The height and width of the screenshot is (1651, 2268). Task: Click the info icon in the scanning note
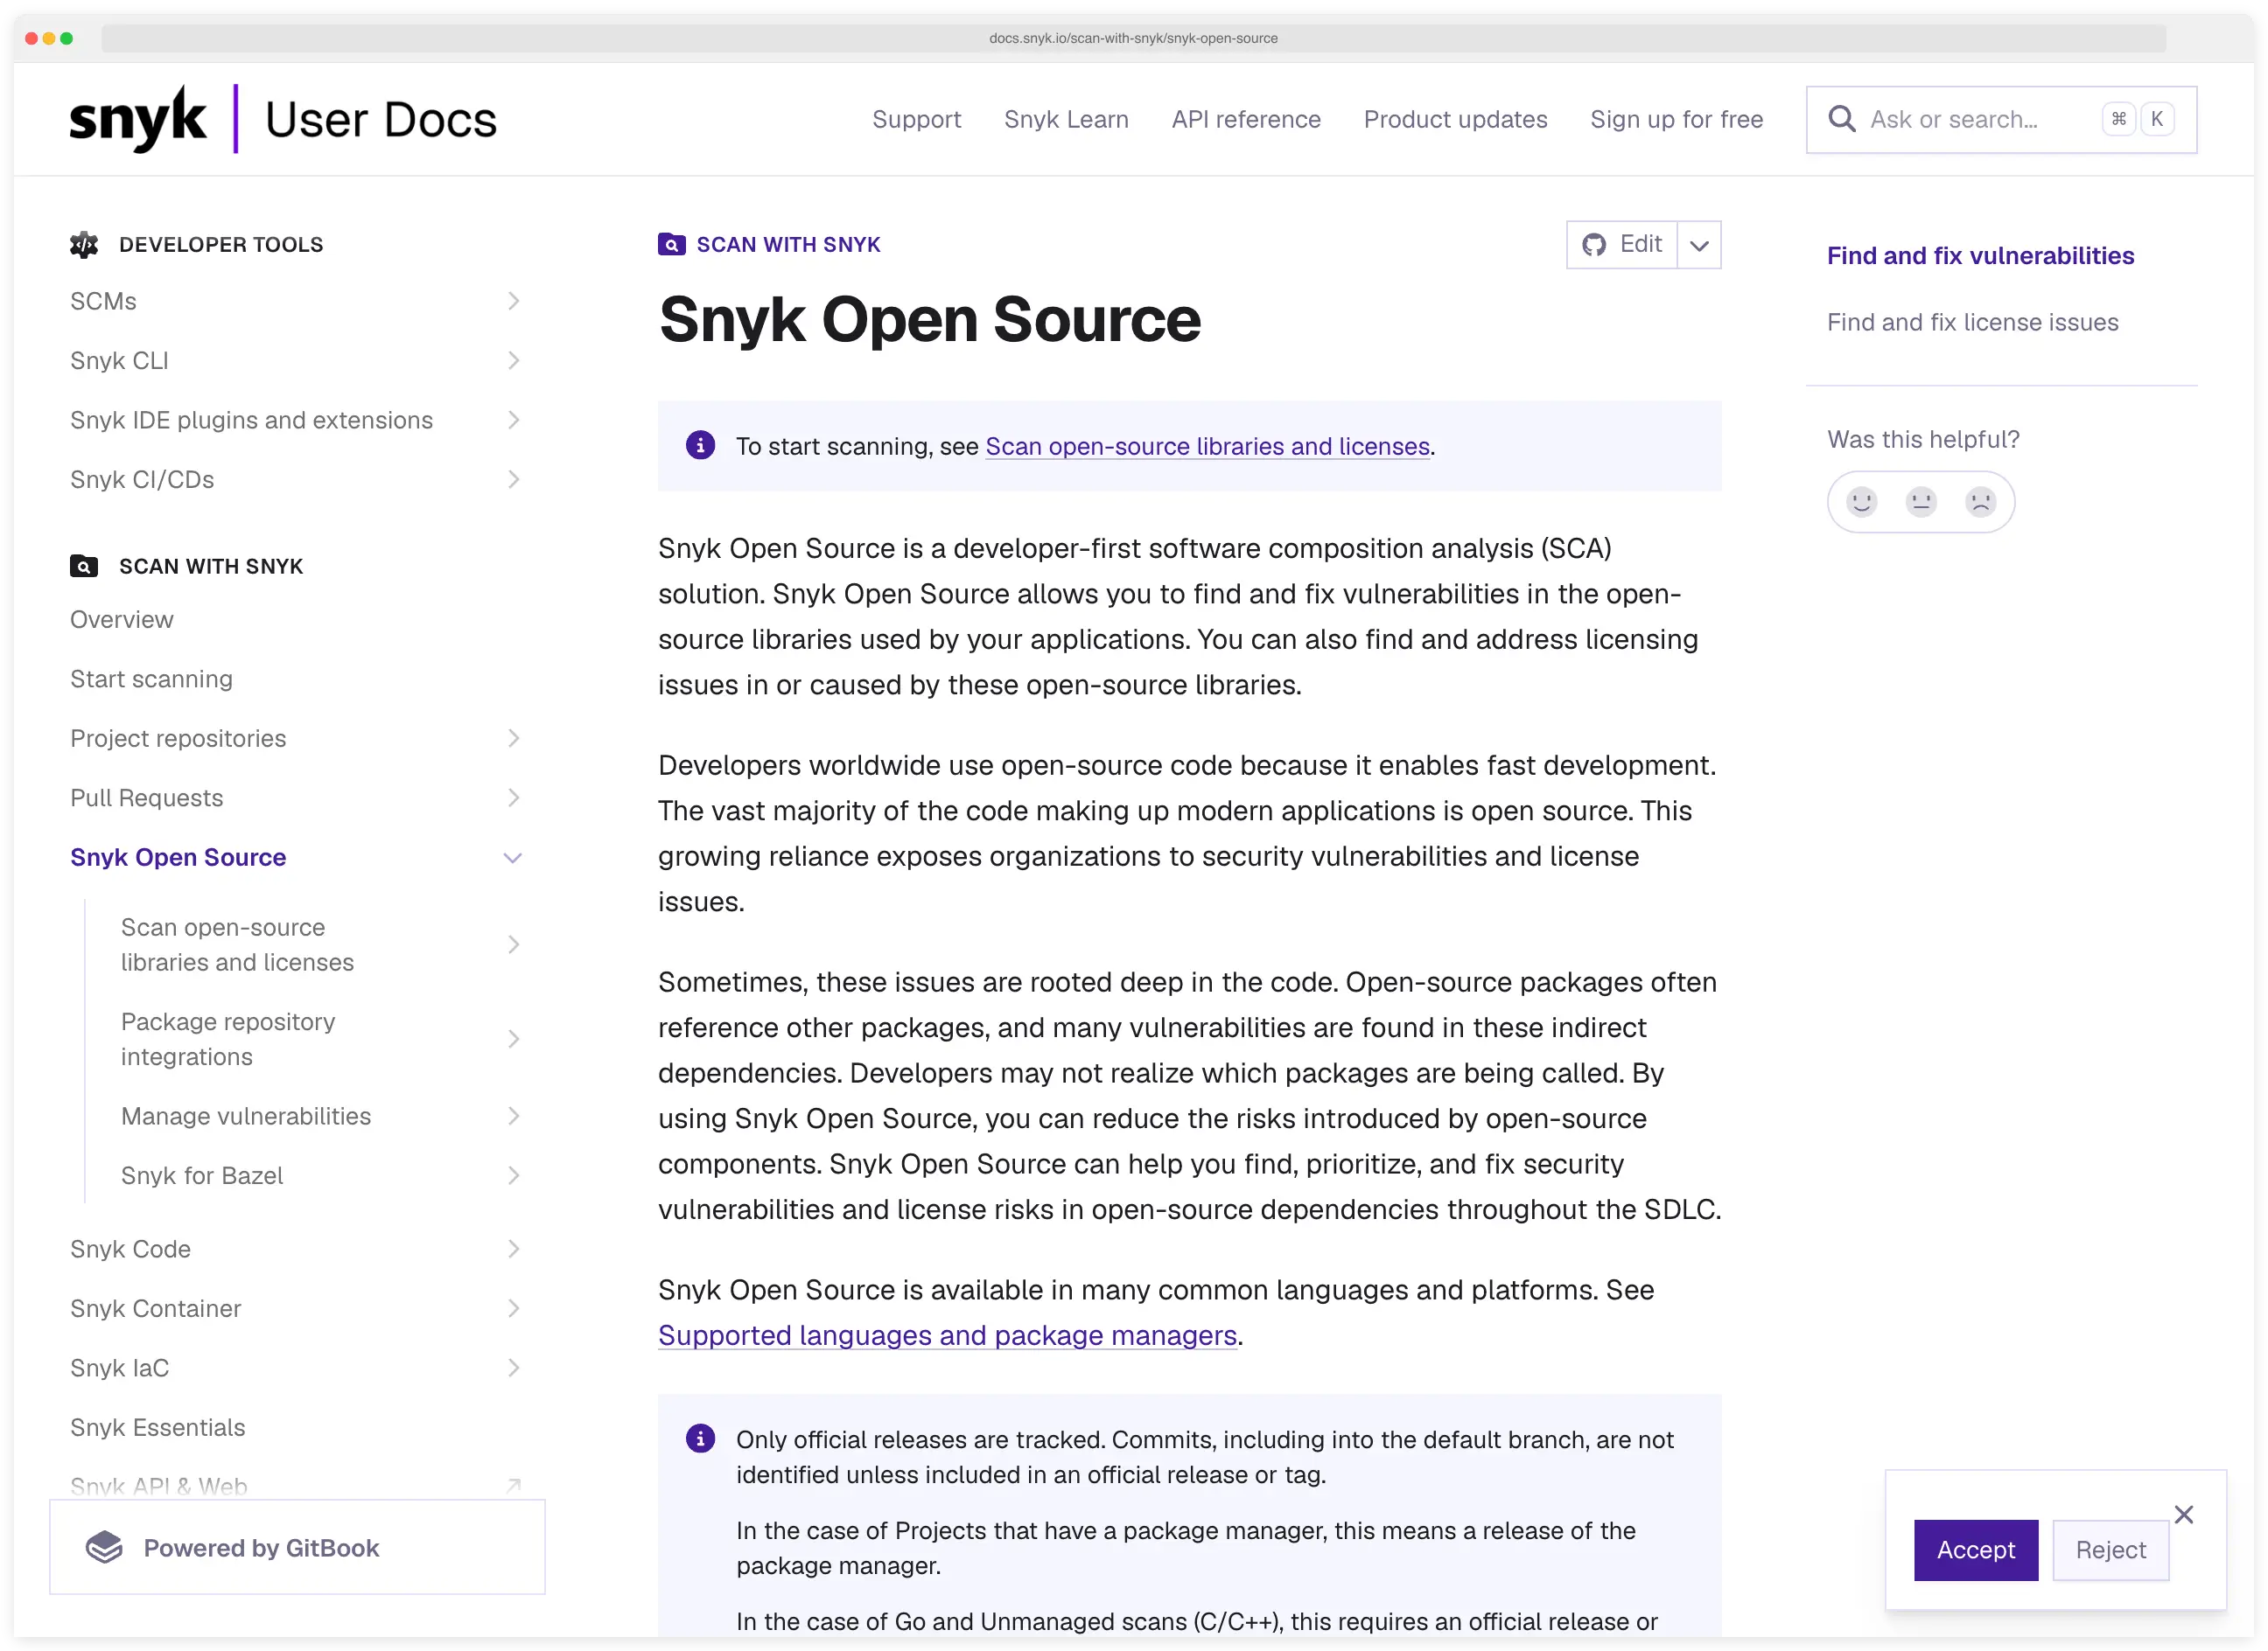[700, 446]
